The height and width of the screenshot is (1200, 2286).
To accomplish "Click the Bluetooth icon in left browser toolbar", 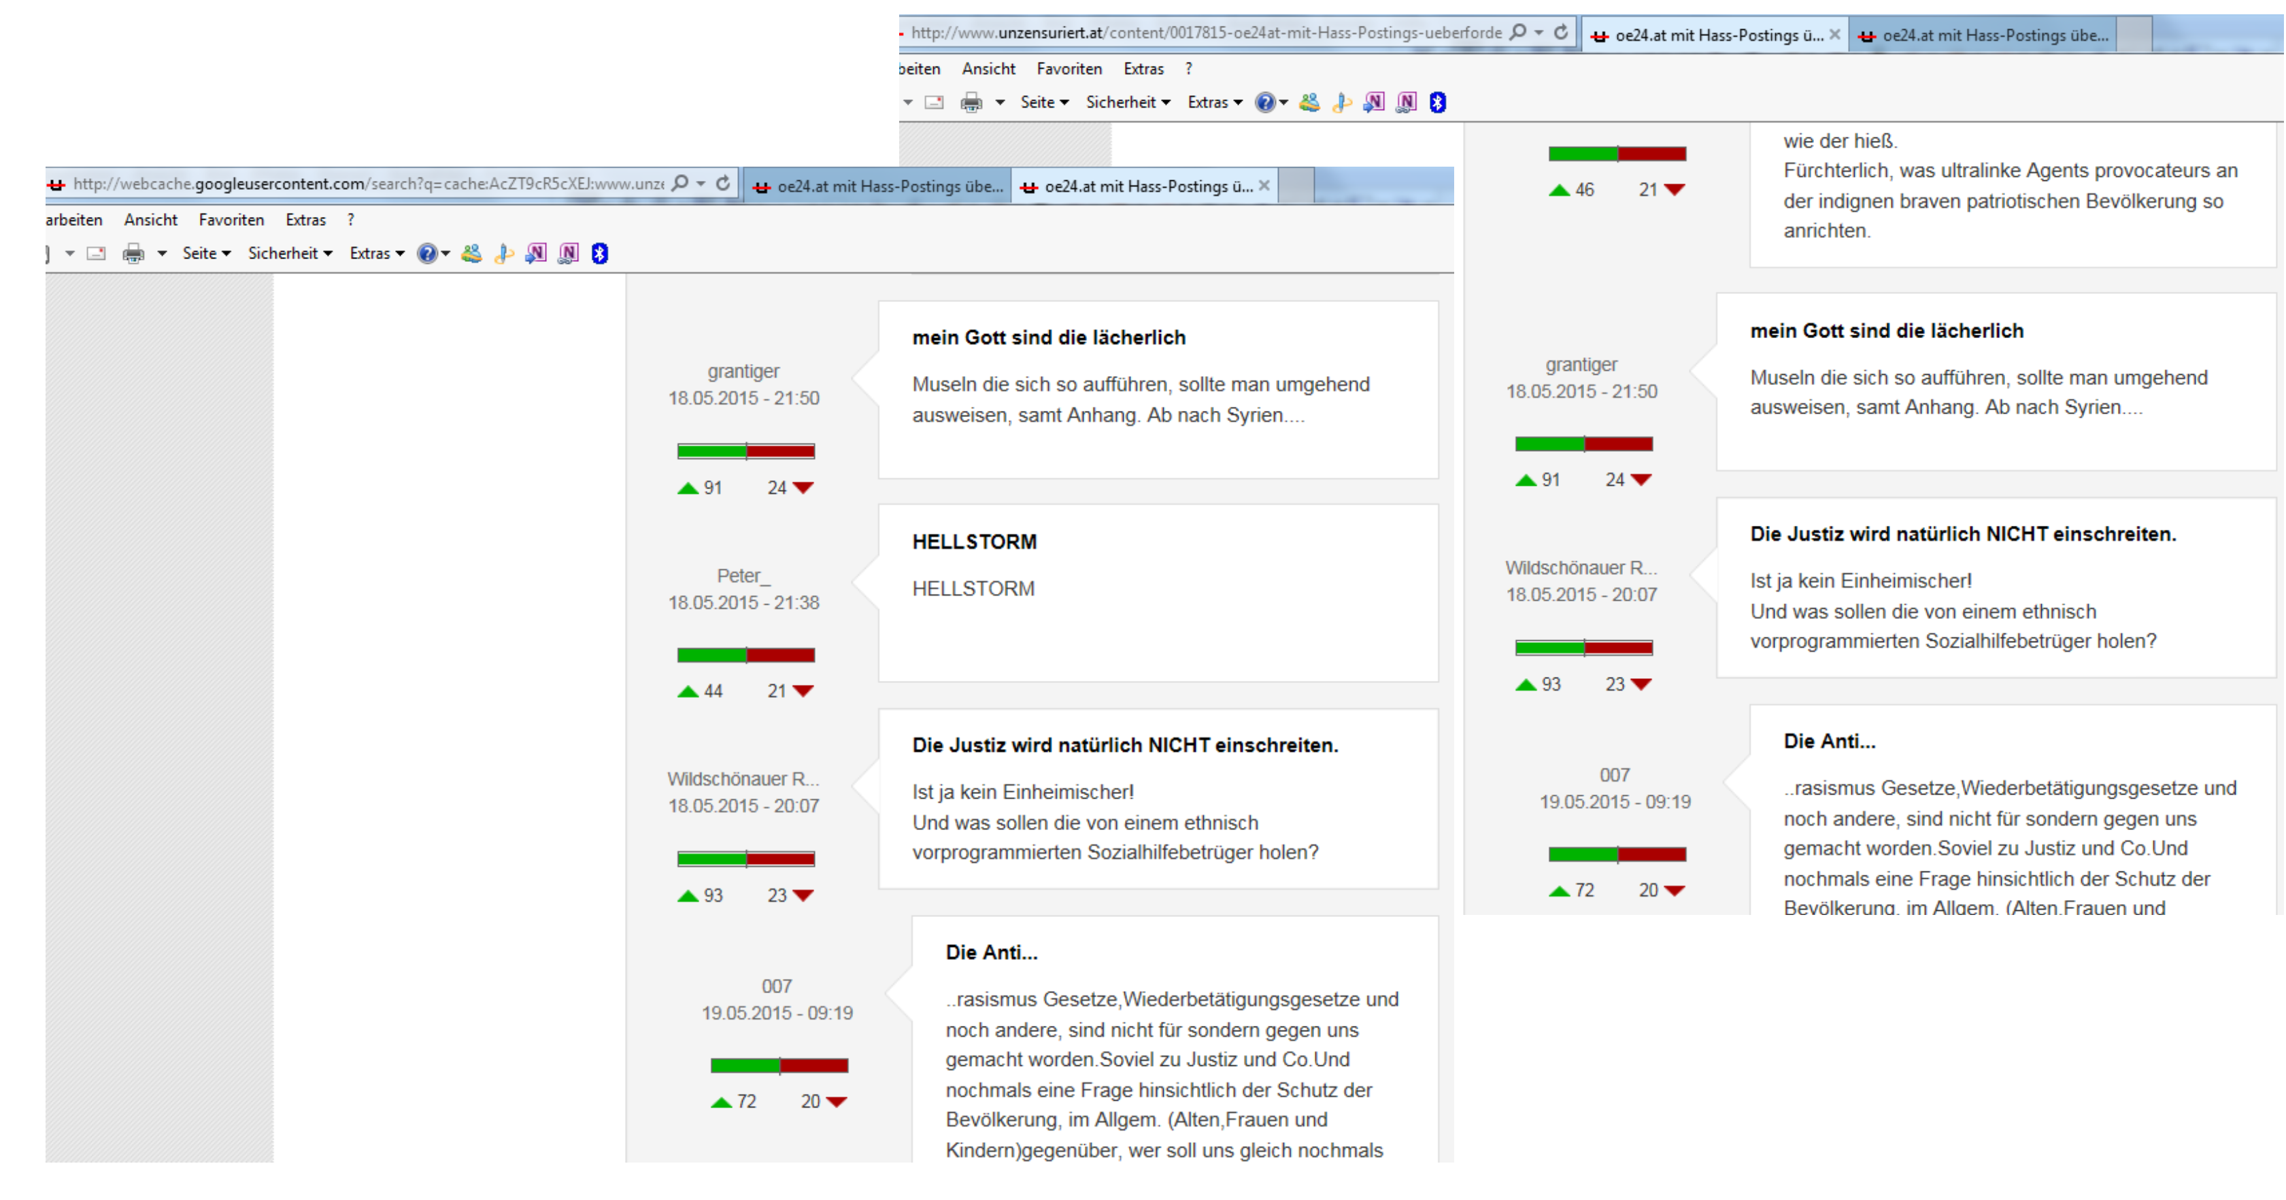I will click(x=600, y=254).
